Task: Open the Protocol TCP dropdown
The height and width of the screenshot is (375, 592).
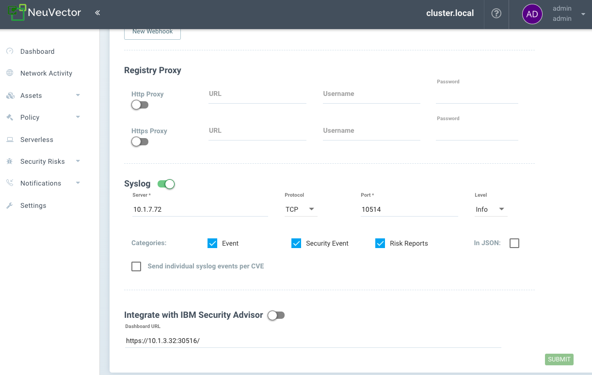Action: (x=301, y=209)
